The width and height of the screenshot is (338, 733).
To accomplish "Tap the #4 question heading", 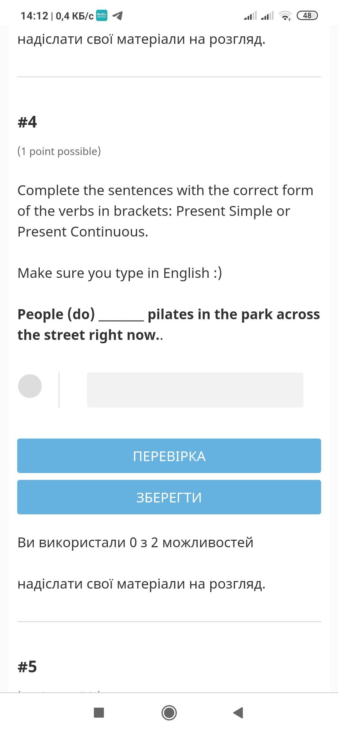I will (x=27, y=122).
